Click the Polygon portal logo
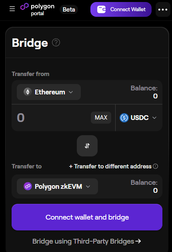172x252 pixels. 37,10
